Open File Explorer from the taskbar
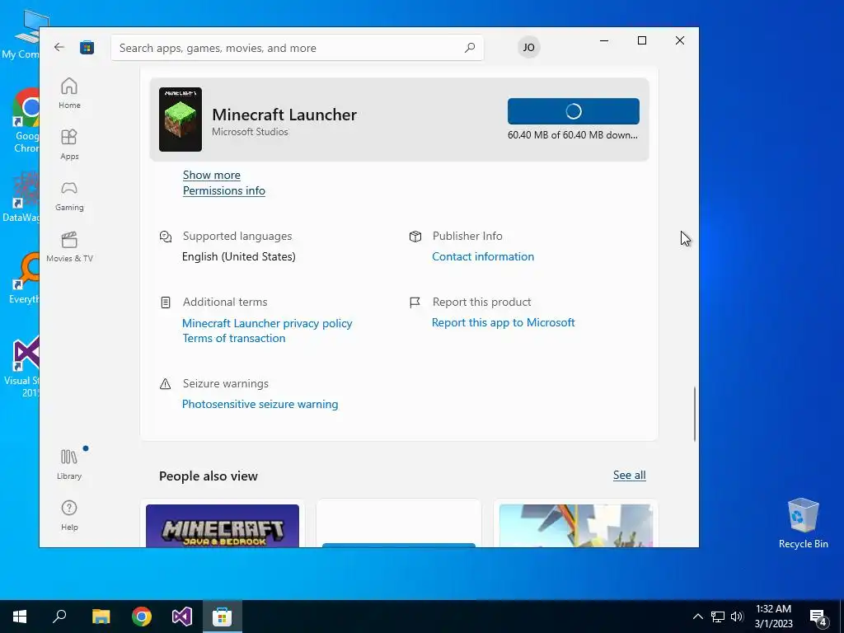Image resolution: width=844 pixels, height=633 pixels. coord(101,617)
